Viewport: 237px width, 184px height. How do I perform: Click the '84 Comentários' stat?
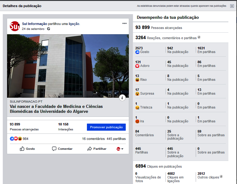coord(145,133)
